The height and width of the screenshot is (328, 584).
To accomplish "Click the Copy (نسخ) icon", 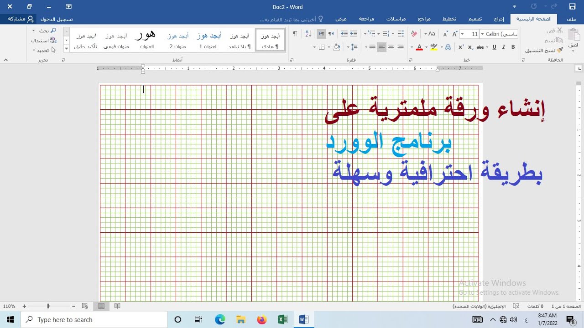I will pyautogui.click(x=560, y=41).
